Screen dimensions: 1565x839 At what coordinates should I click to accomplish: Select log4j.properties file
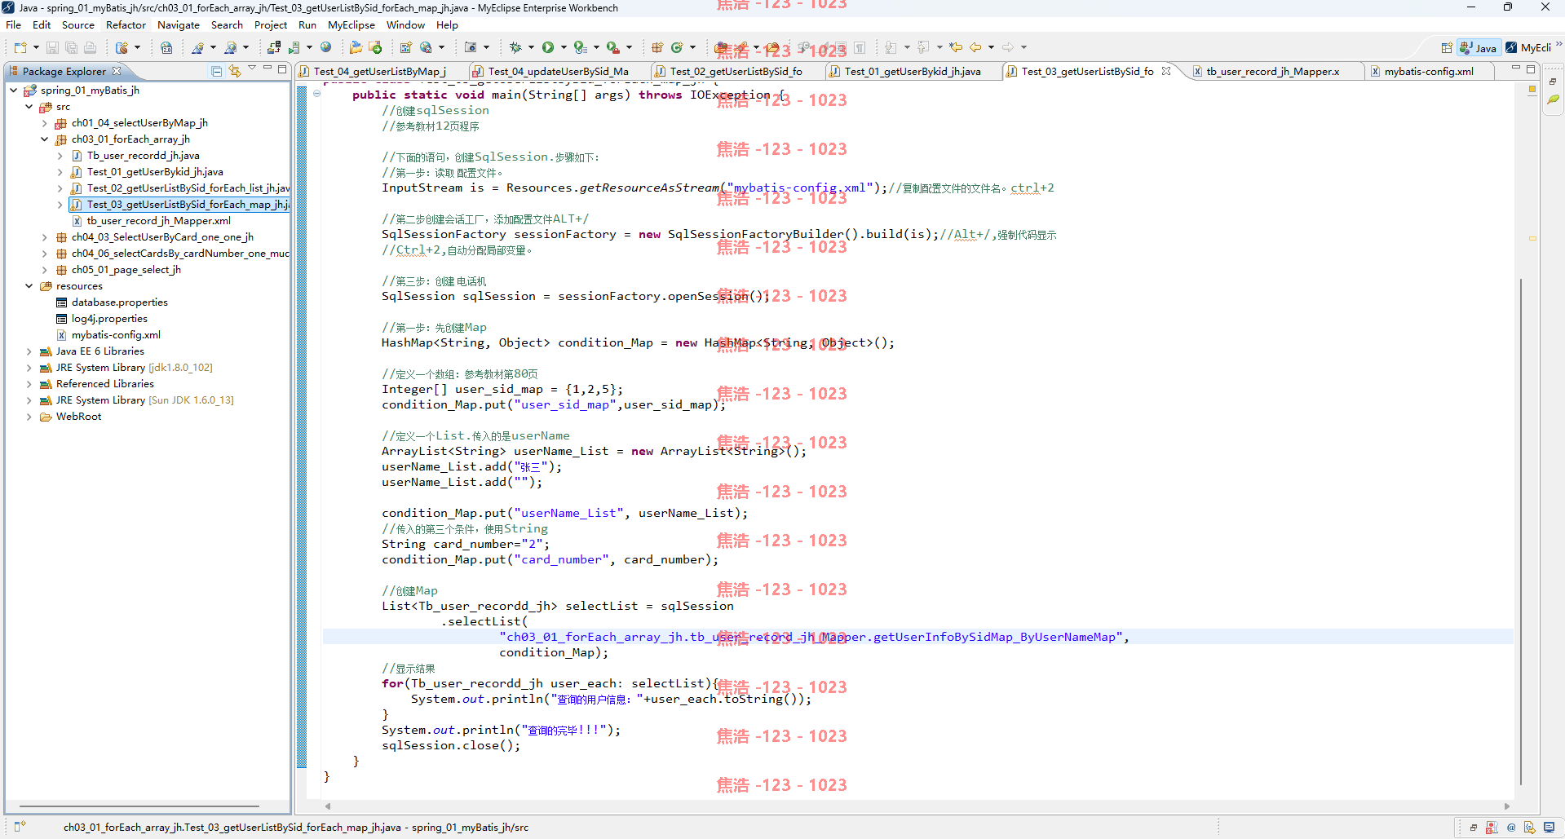[x=109, y=319]
